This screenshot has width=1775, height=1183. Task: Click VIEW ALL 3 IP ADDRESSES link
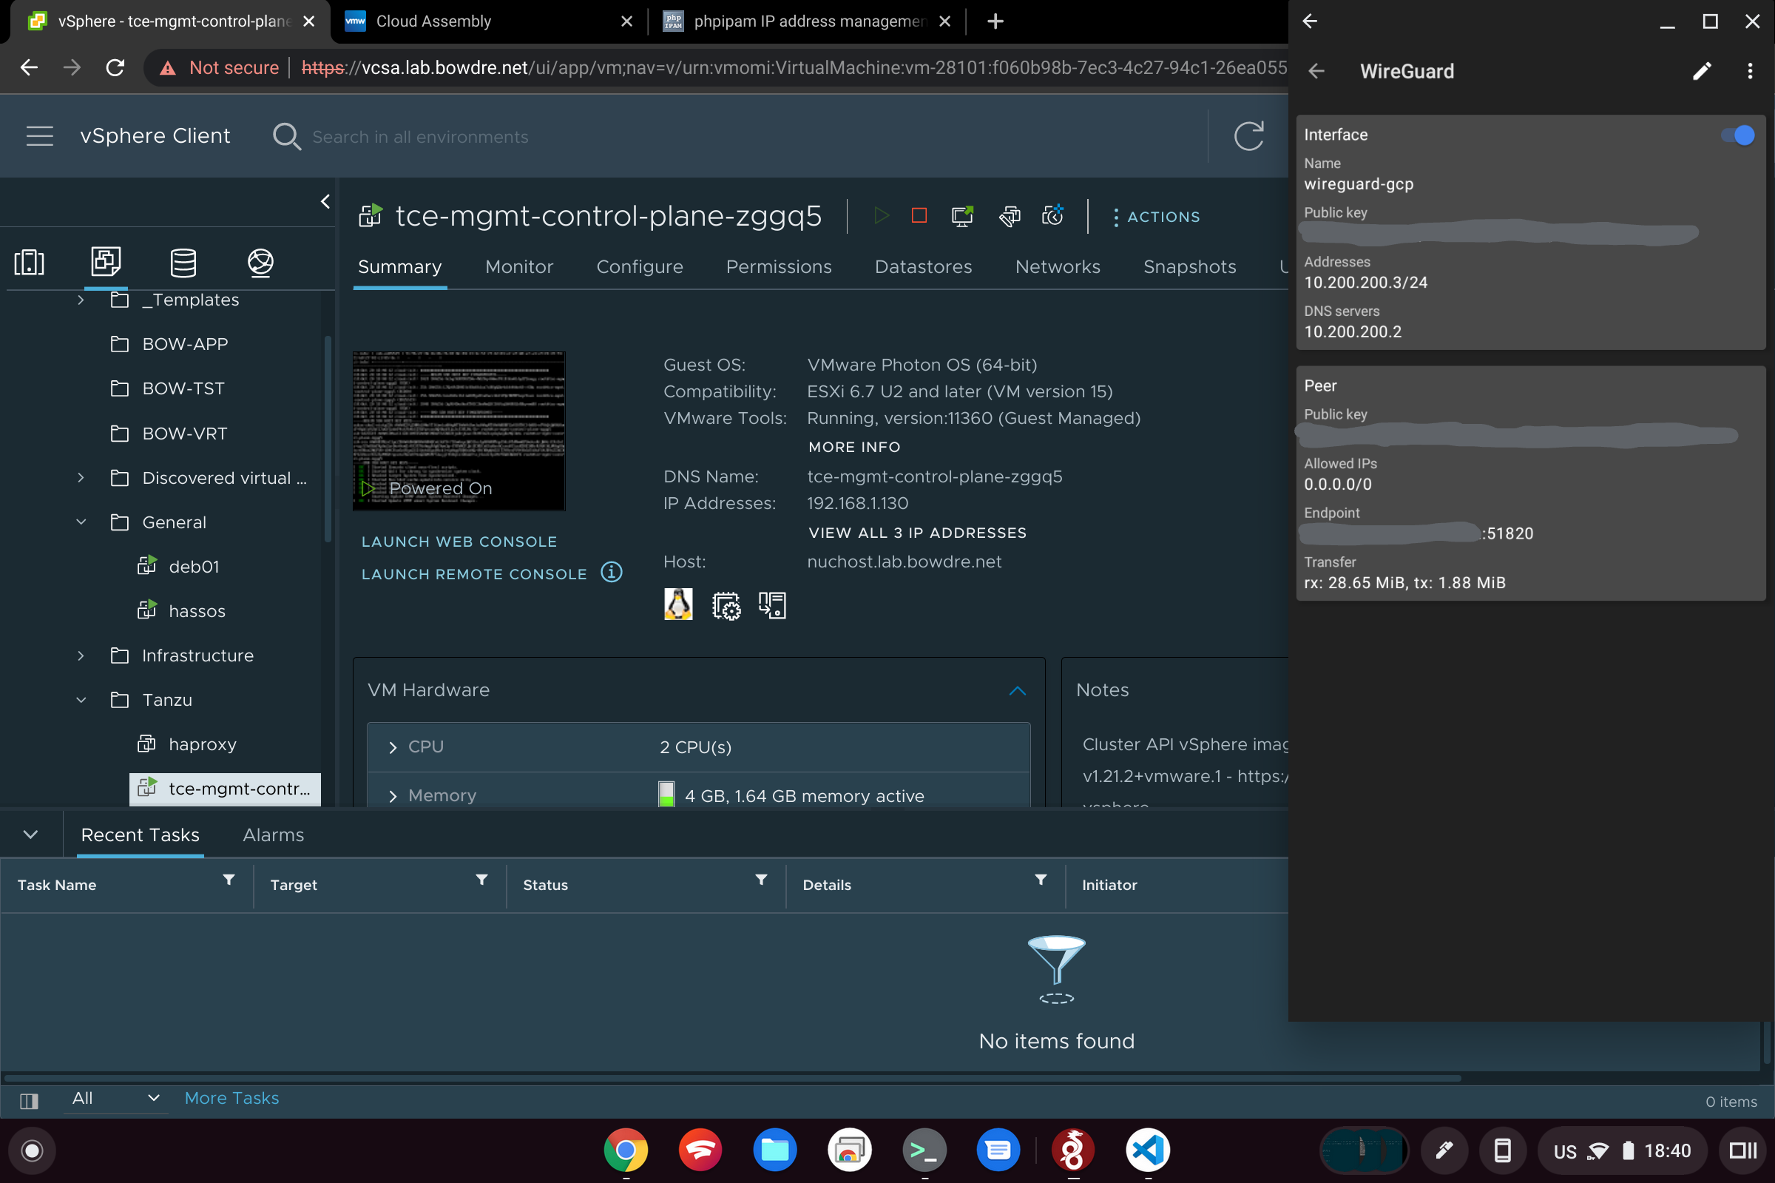click(916, 533)
